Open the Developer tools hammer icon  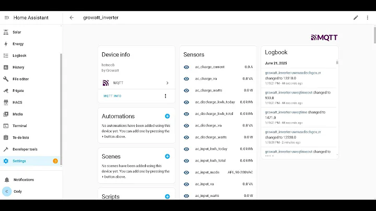pyautogui.click(x=6, y=149)
